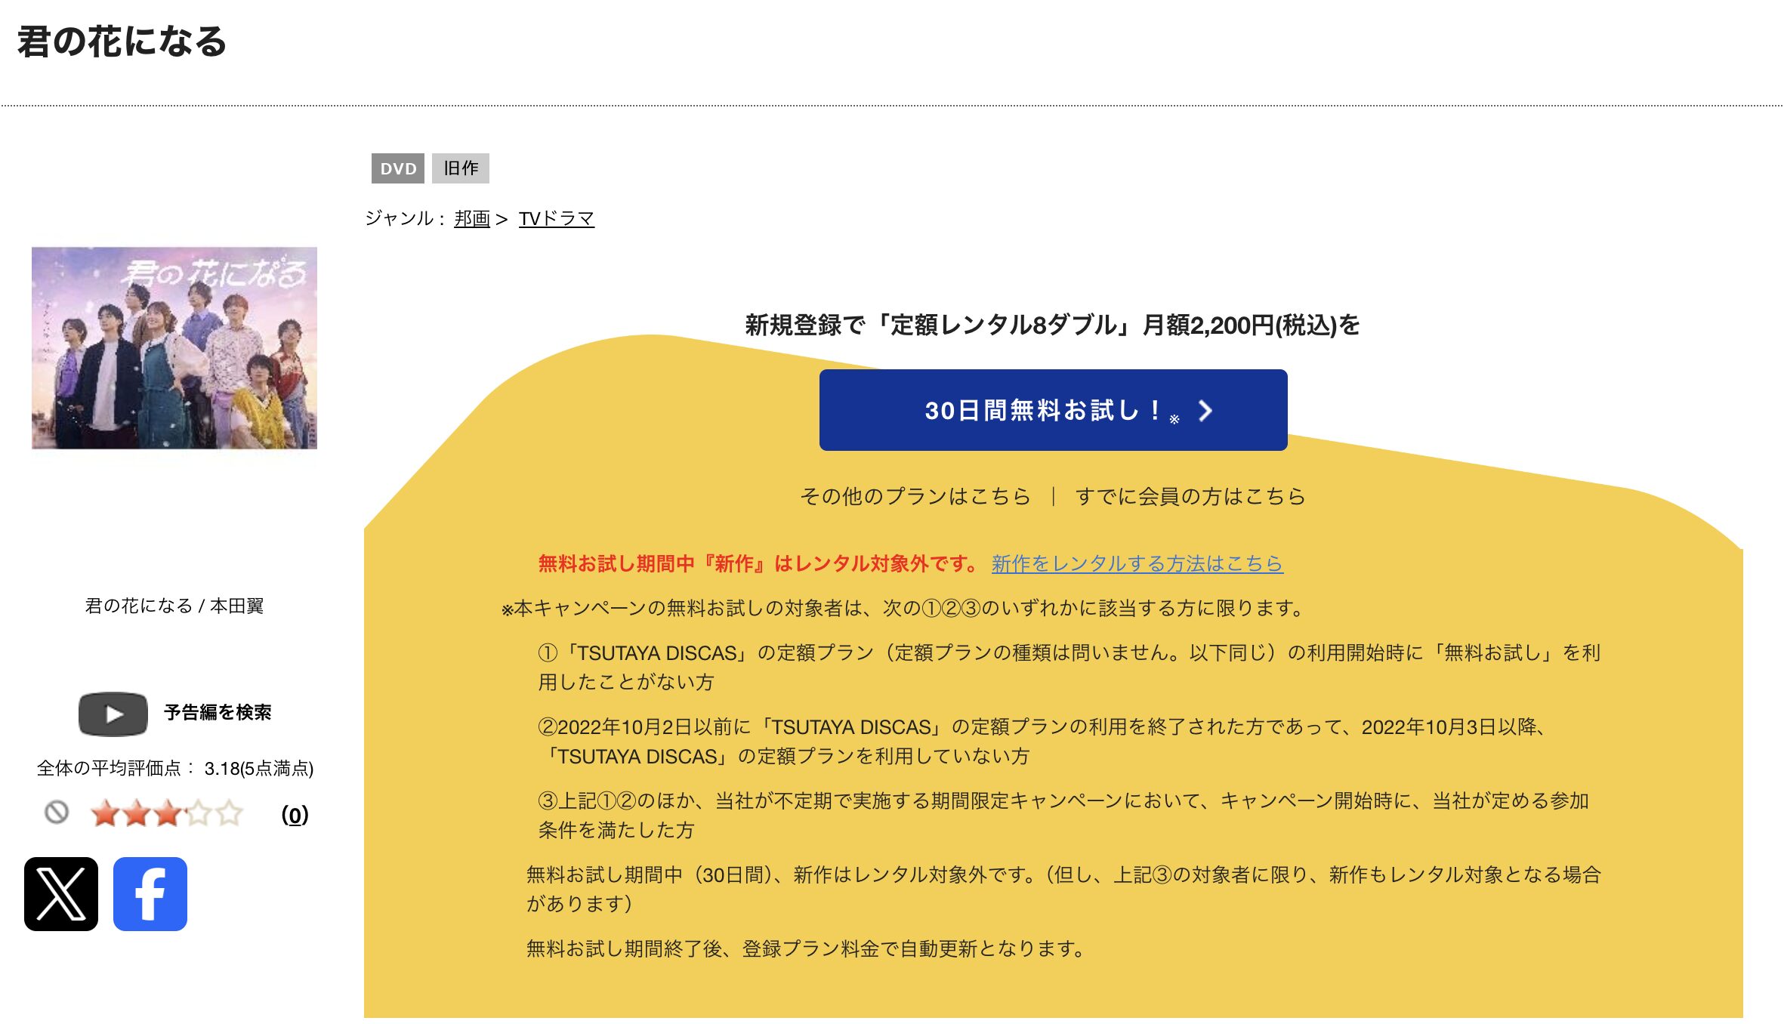Open the review count (0) link
1784x1024 pixels.
pos(295,814)
